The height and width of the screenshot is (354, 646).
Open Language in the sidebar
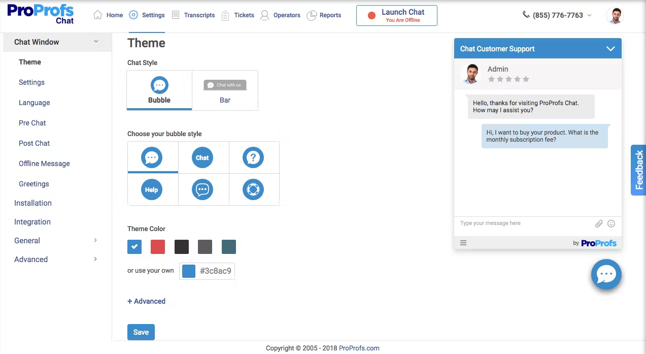pos(35,103)
